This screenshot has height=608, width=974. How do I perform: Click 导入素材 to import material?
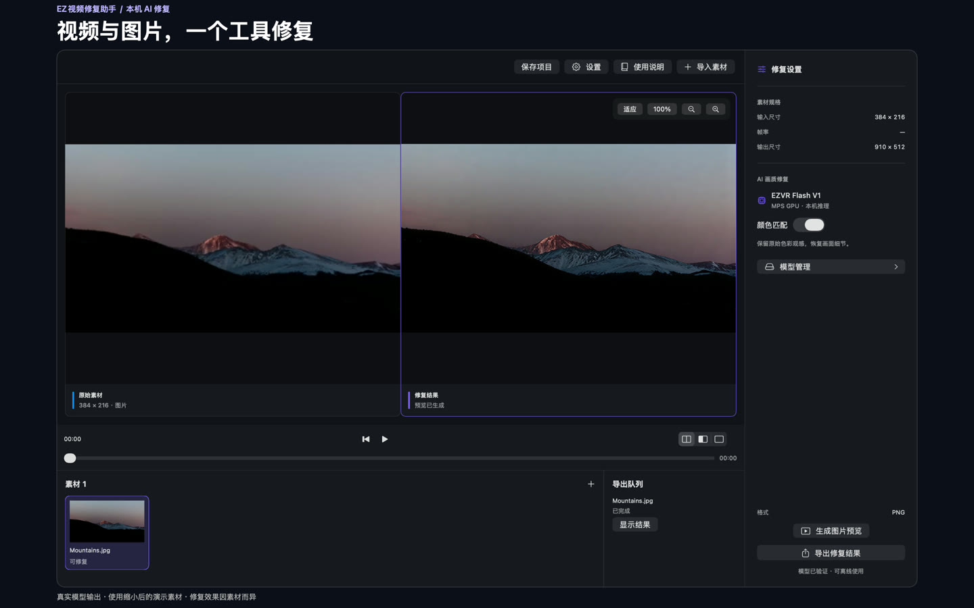pos(705,67)
